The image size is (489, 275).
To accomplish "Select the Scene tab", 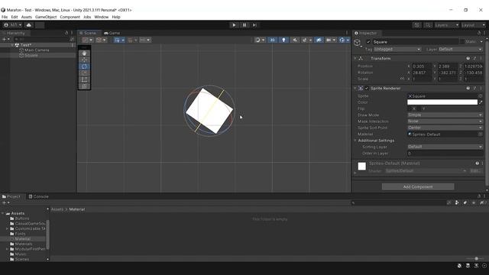I will coord(88,33).
